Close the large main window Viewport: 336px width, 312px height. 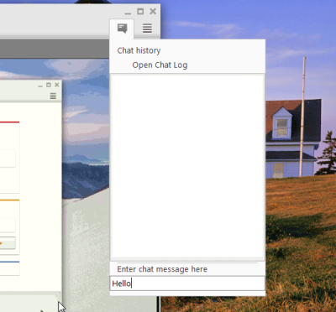[x=153, y=11]
